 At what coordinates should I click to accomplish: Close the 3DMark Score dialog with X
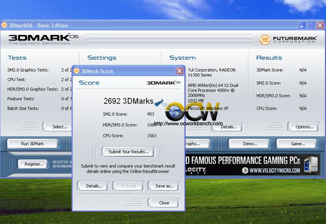pyautogui.click(x=179, y=71)
